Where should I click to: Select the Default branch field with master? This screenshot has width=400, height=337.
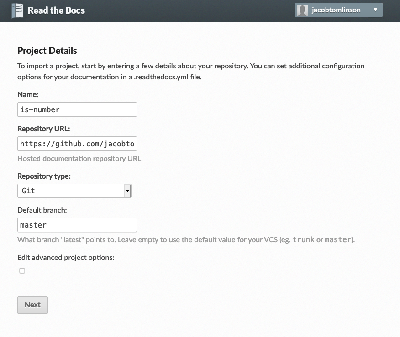pyautogui.click(x=77, y=225)
